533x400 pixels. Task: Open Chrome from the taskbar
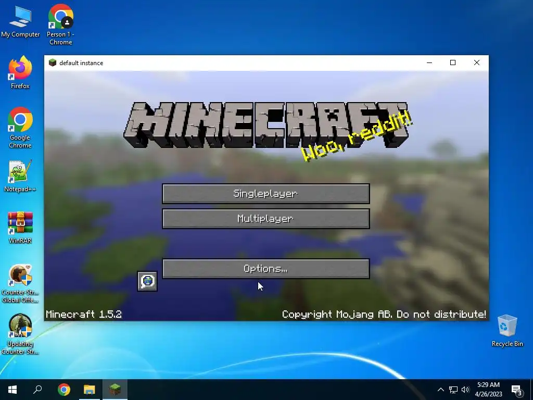64,390
